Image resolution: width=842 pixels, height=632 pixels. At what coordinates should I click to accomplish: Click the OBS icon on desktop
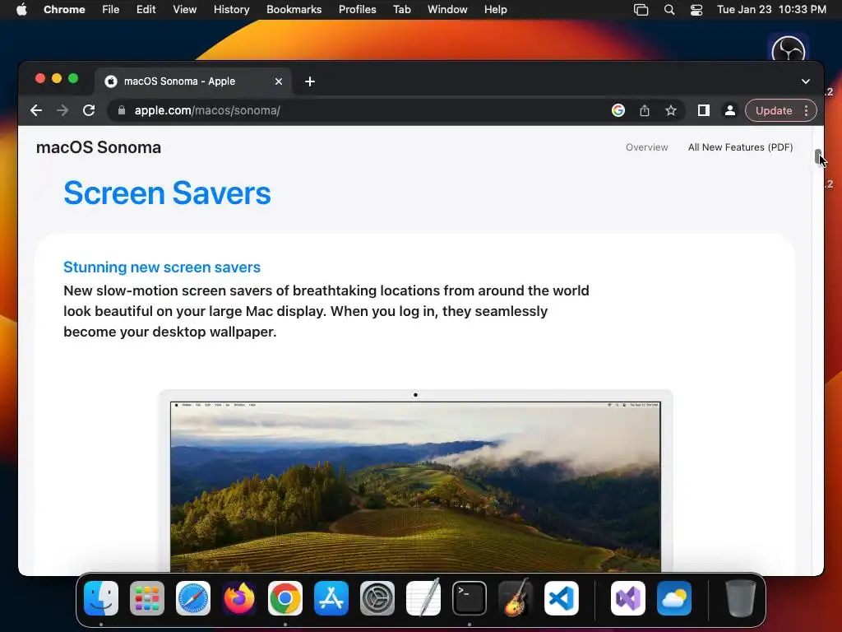(788, 49)
